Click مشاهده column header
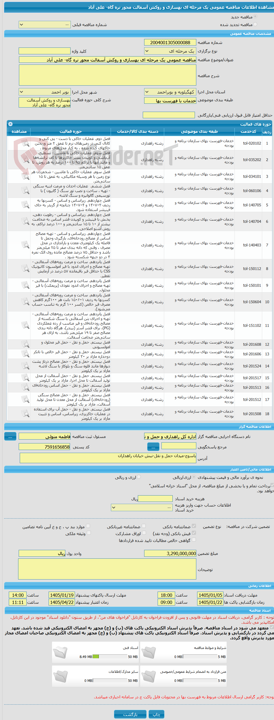 [x=19, y=131]
